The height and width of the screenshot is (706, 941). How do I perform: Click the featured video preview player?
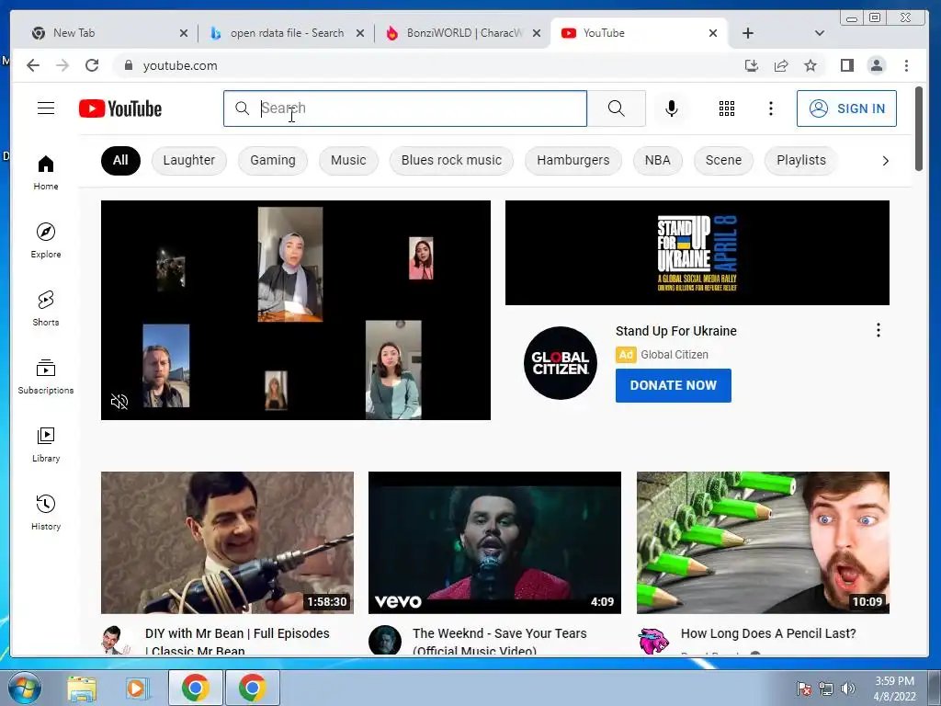(x=295, y=311)
